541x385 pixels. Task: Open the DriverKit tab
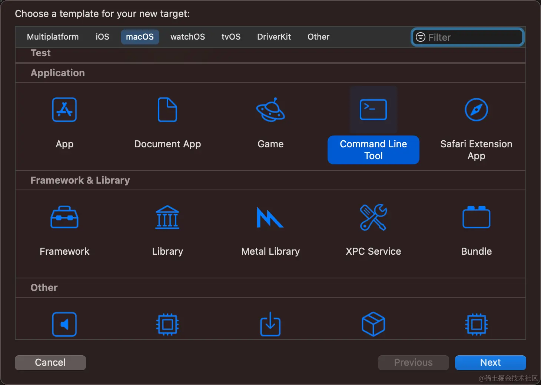(274, 37)
